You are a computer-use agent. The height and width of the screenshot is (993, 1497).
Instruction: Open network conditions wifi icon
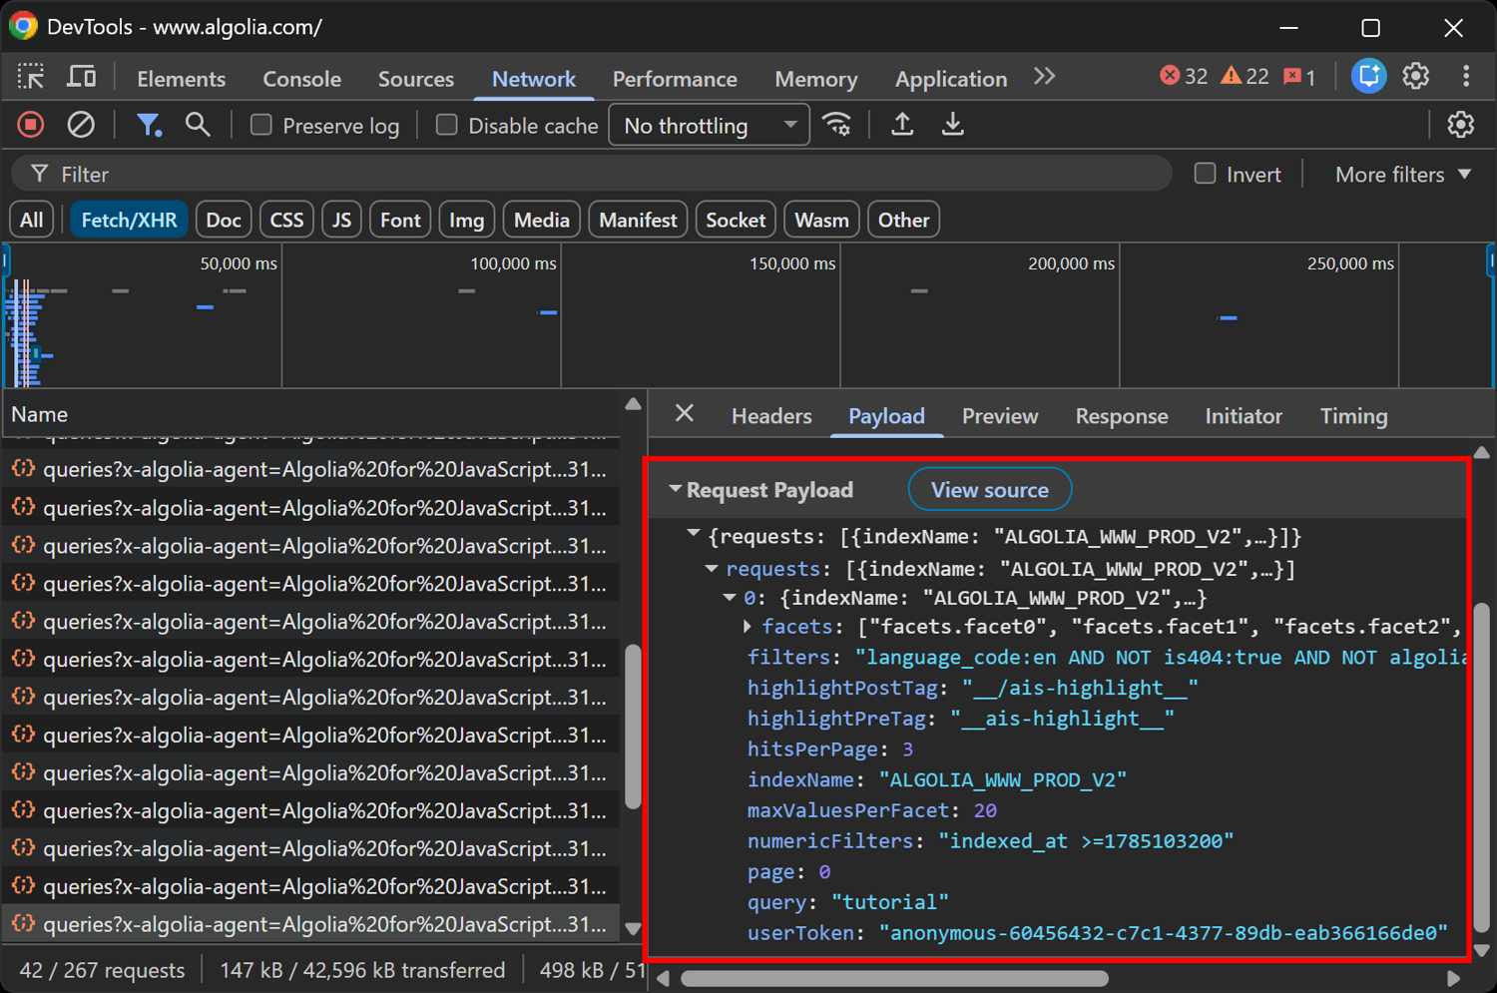click(837, 125)
